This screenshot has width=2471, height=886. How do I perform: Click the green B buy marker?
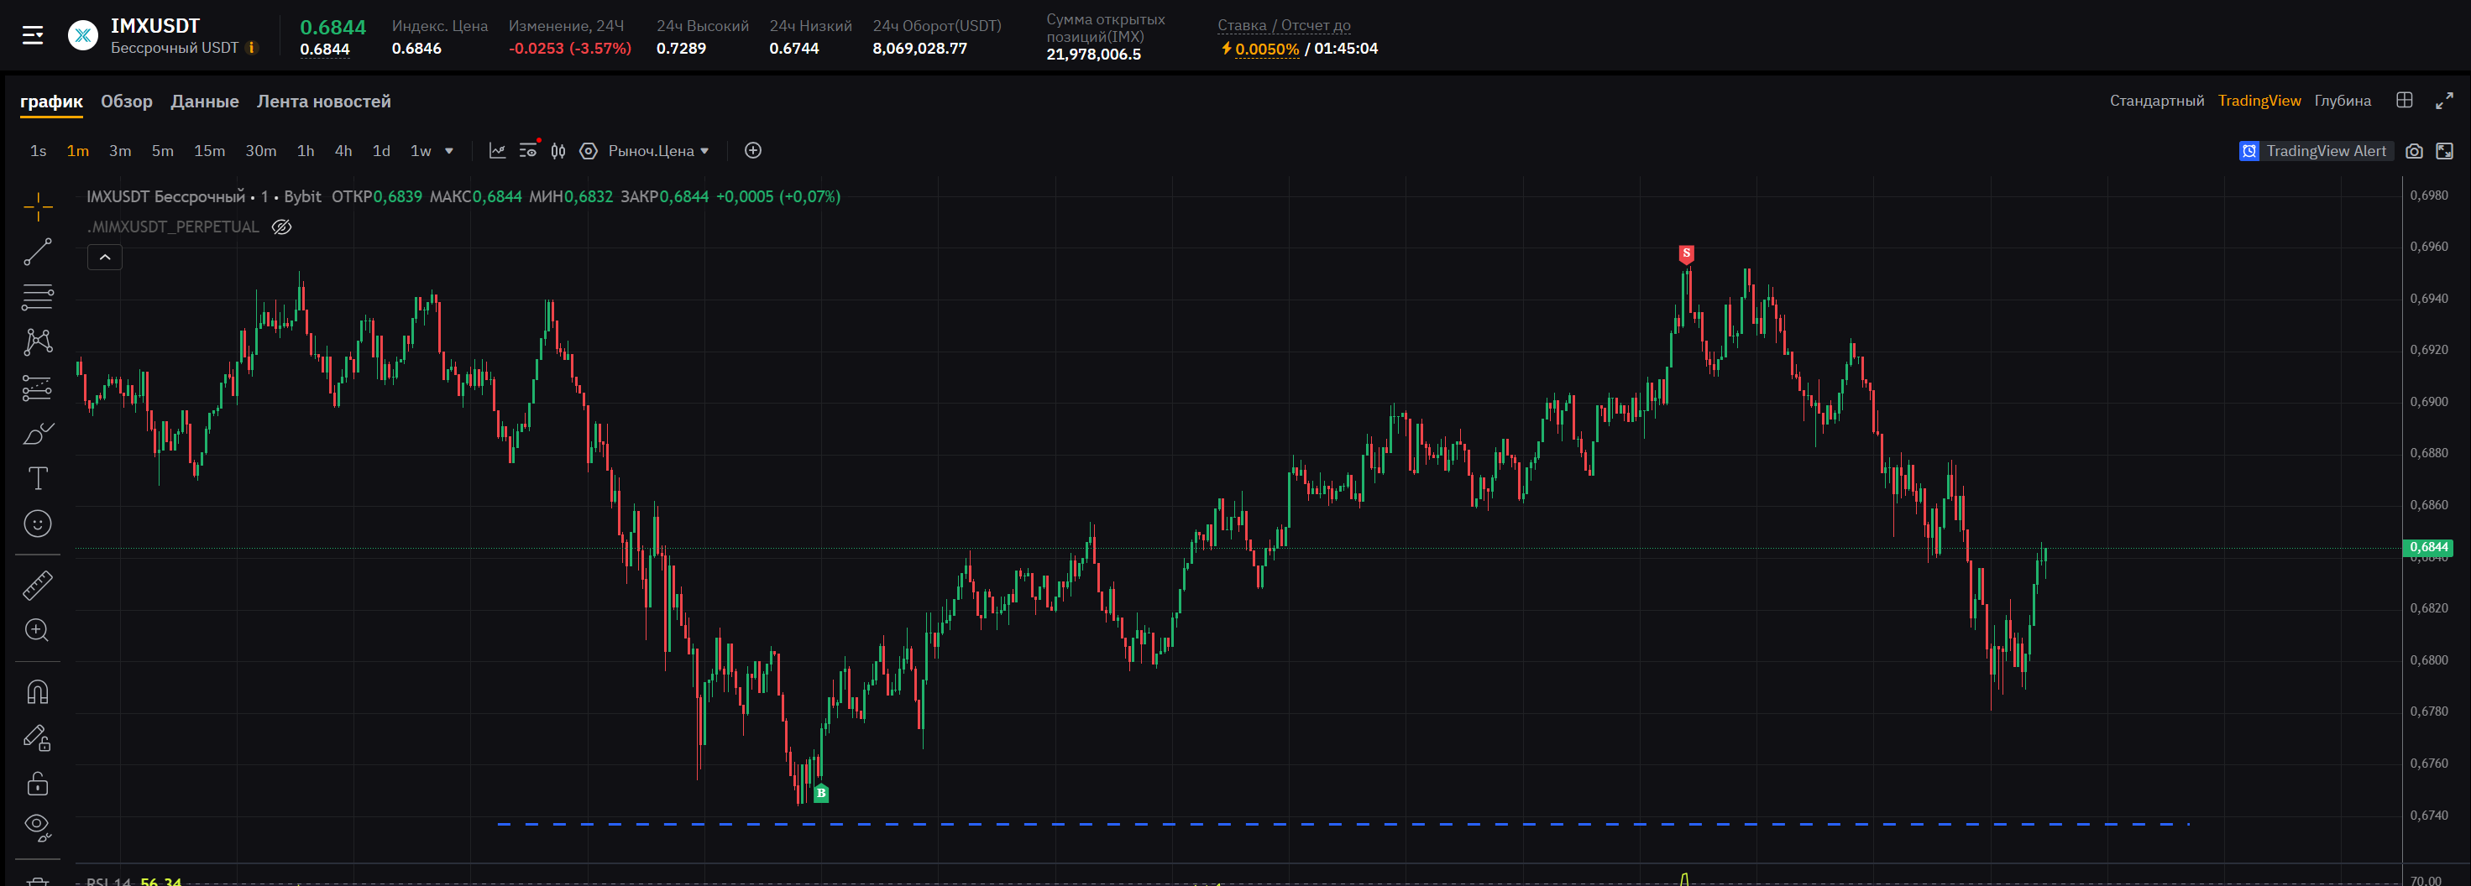820,793
